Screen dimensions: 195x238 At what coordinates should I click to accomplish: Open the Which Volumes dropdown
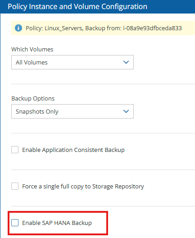point(73,62)
